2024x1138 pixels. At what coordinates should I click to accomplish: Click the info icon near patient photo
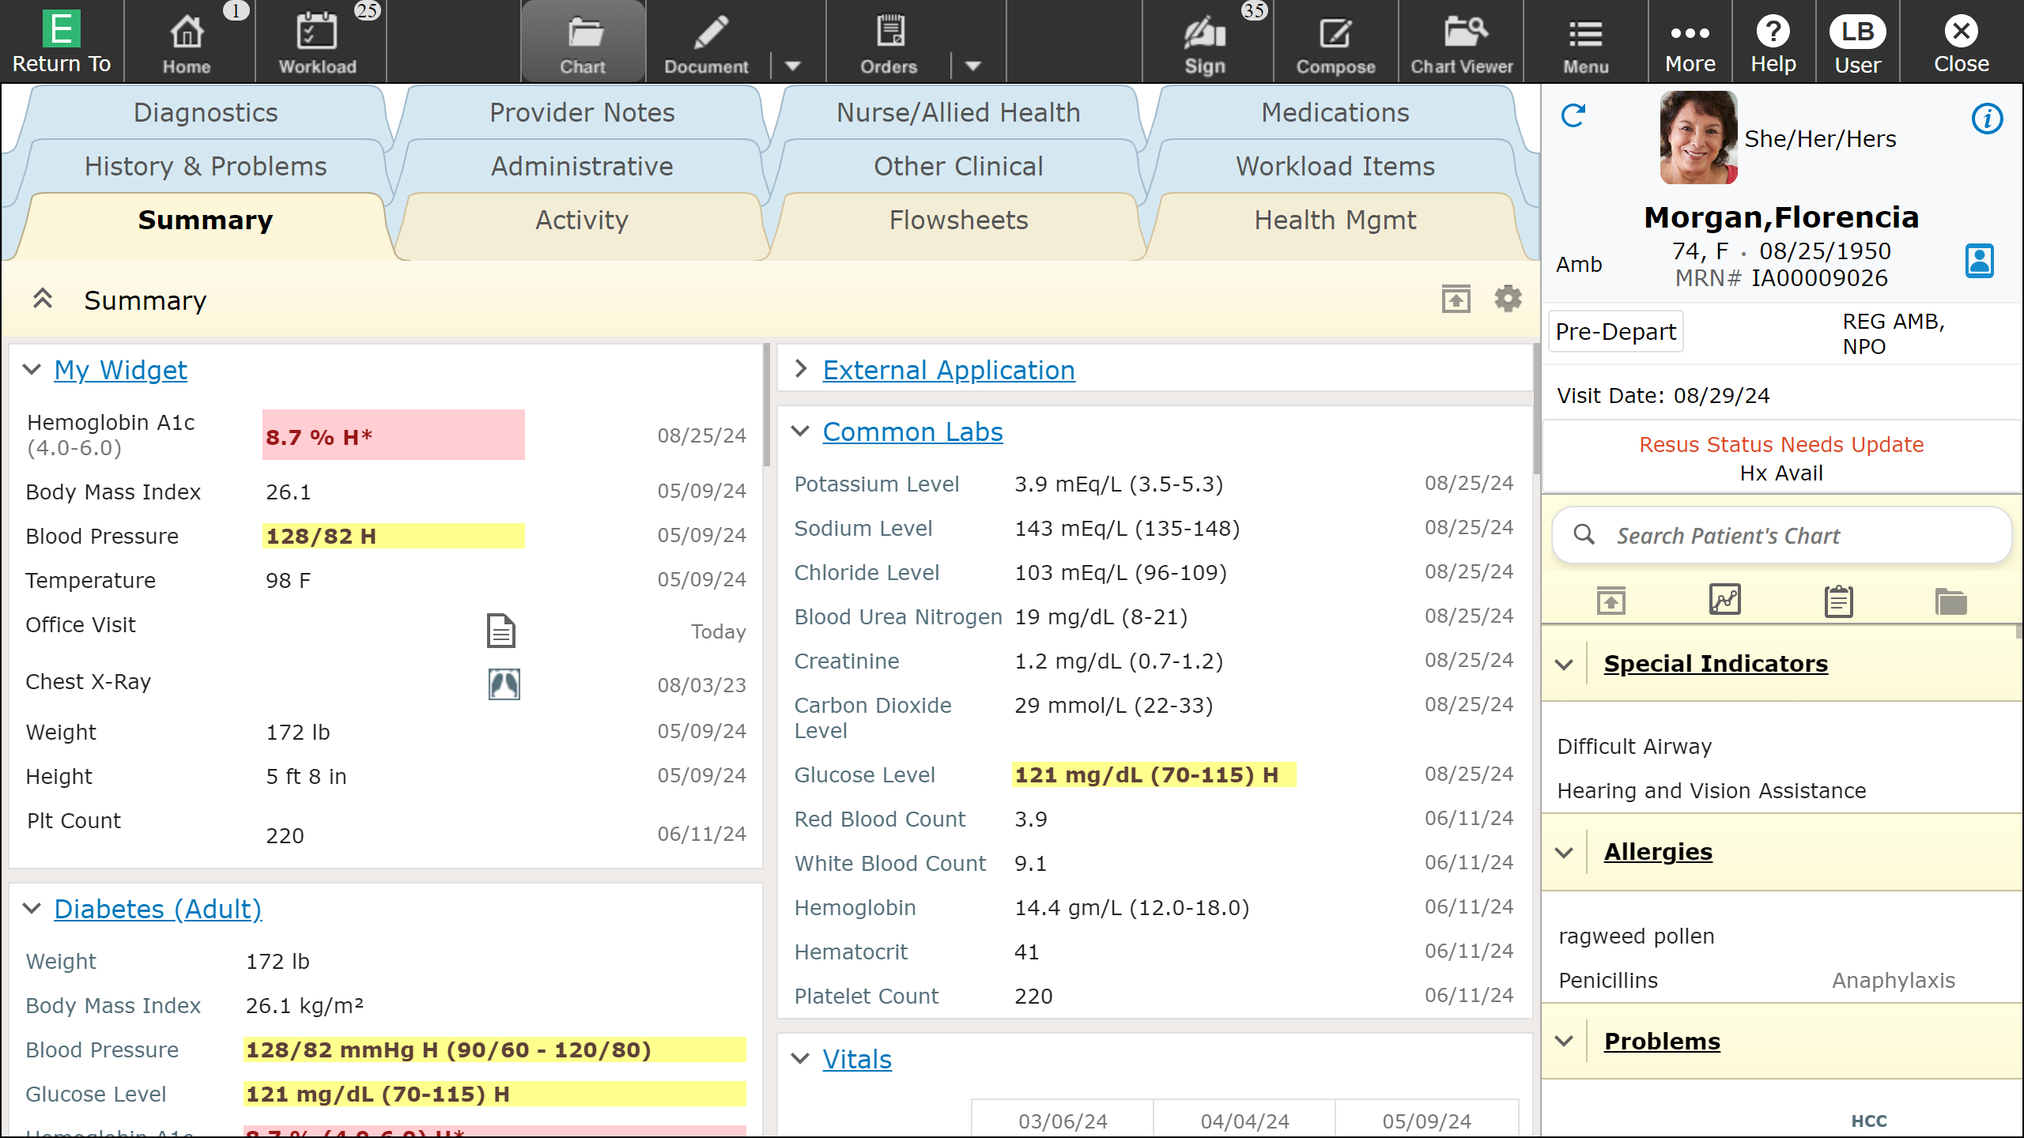tap(1986, 119)
